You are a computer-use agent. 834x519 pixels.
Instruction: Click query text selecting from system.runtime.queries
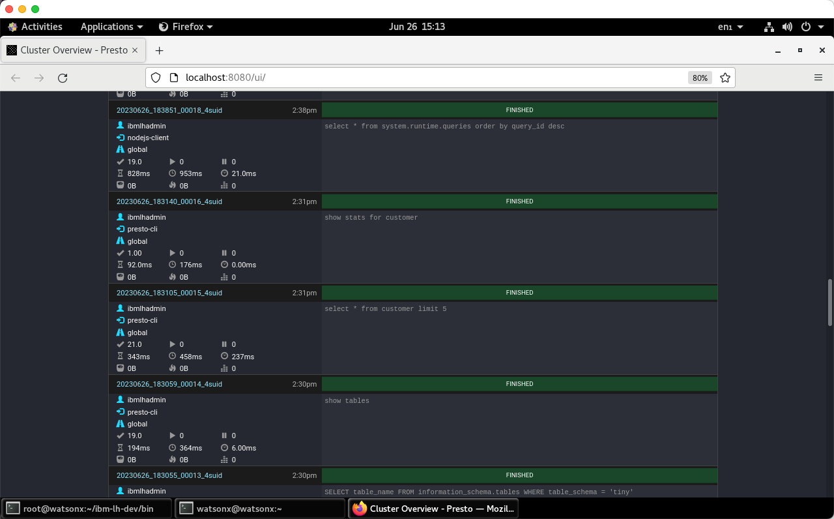(x=444, y=126)
